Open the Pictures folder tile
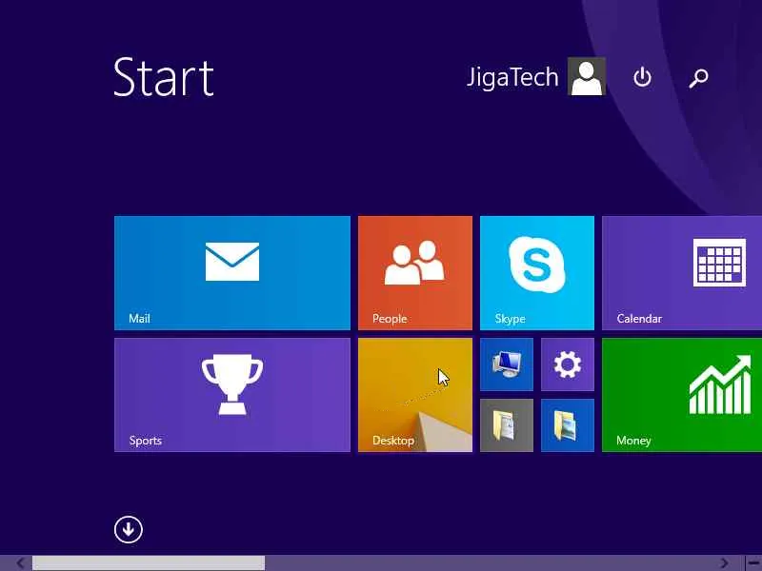The height and width of the screenshot is (571, 762). tap(568, 425)
